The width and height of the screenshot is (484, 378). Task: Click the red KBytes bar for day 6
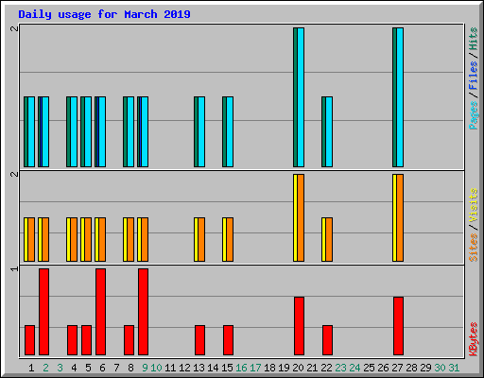click(x=100, y=312)
